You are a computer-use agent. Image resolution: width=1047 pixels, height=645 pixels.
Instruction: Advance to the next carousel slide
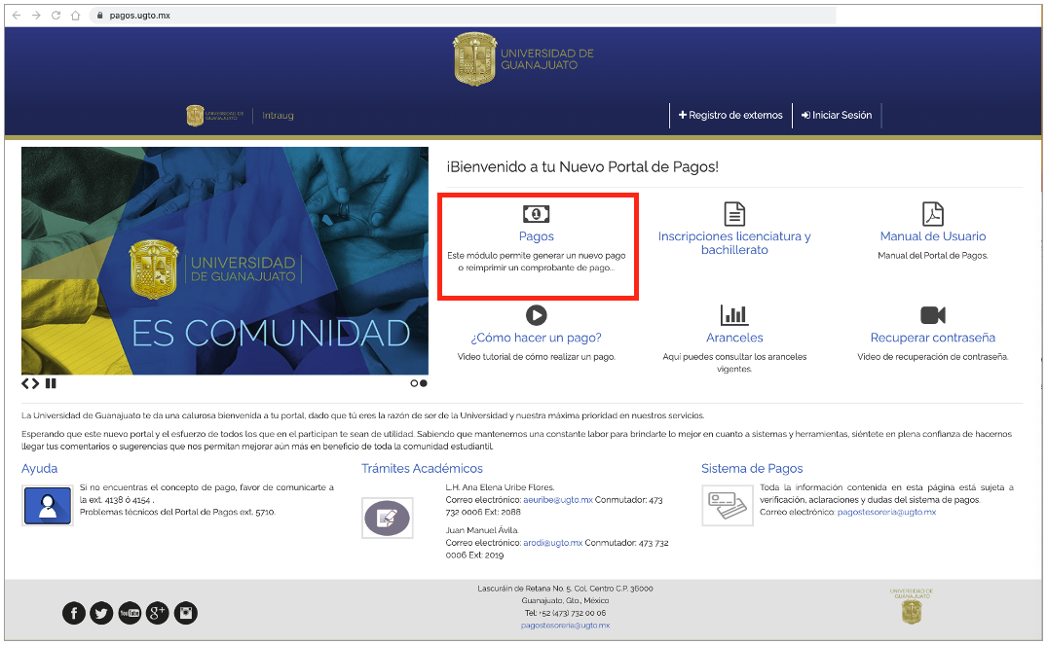point(35,383)
